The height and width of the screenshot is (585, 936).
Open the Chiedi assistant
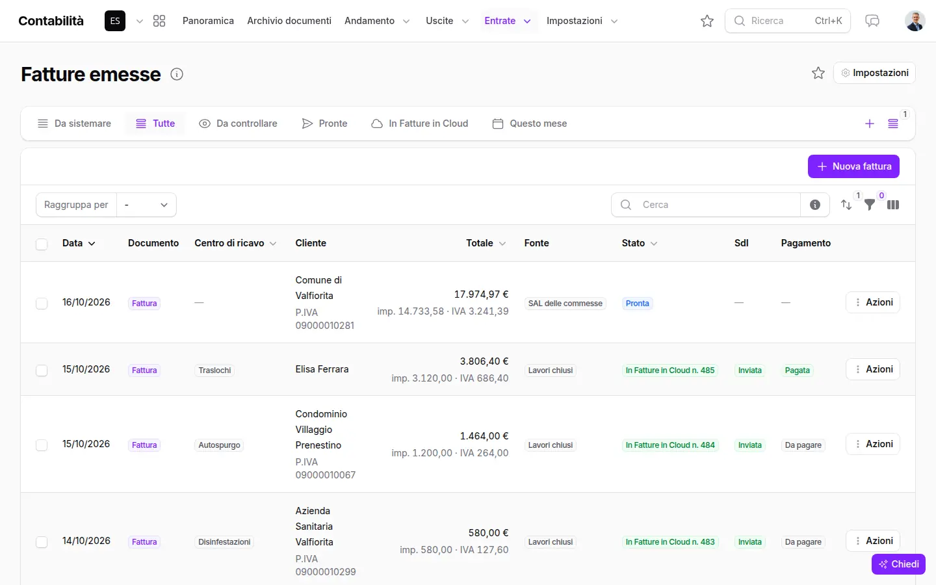(898, 564)
